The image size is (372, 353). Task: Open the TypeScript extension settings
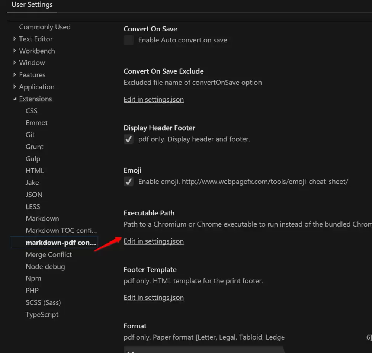(x=42, y=314)
